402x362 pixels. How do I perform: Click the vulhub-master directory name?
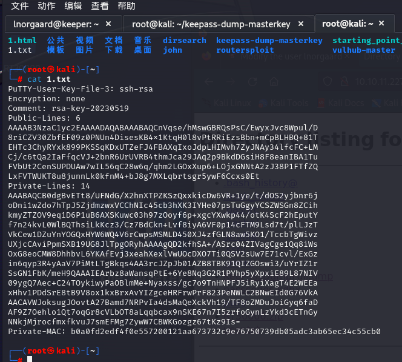(x=364, y=50)
